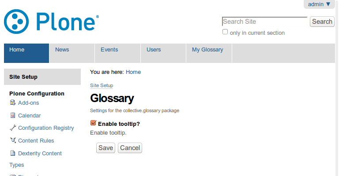Click the Calendar icon in Site Setup
The width and height of the screenshot is (339, 176).
click(x=13, y=115)
